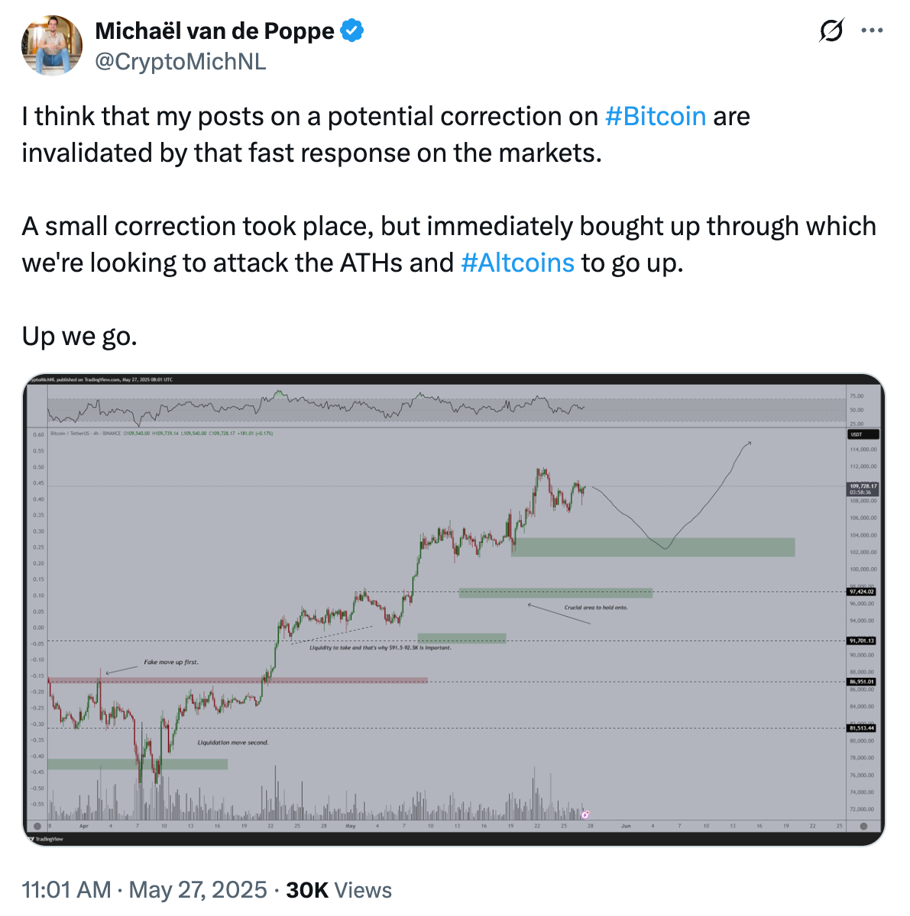Open Michaël van de Poppe's profile avatar

(52, 45)
